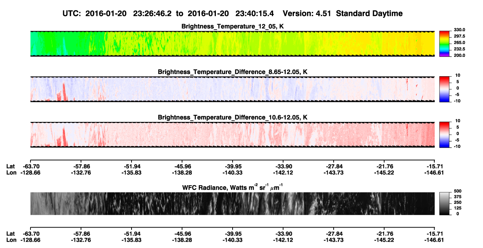Click latitude -33.90 under the 10.6-12.05 panel
The width and height of the screenshot is (483, 248).
click(x=283, y=166)
